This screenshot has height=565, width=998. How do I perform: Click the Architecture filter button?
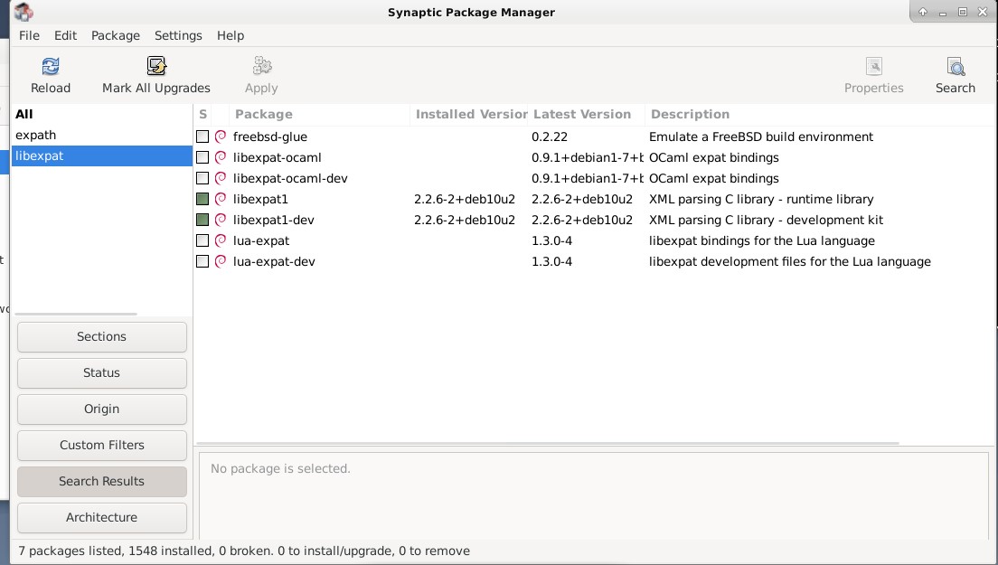point(102,517)
